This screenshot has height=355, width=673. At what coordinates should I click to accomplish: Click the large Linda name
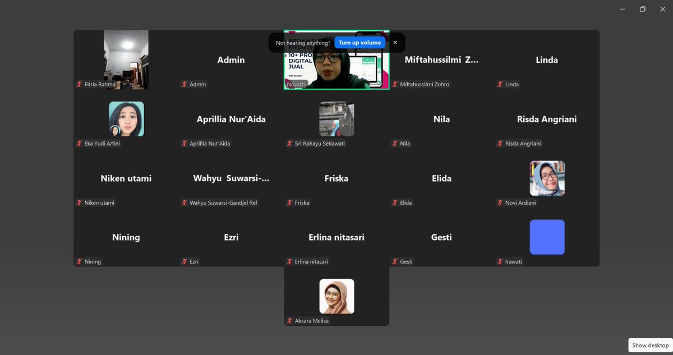(x=547, y=60)
